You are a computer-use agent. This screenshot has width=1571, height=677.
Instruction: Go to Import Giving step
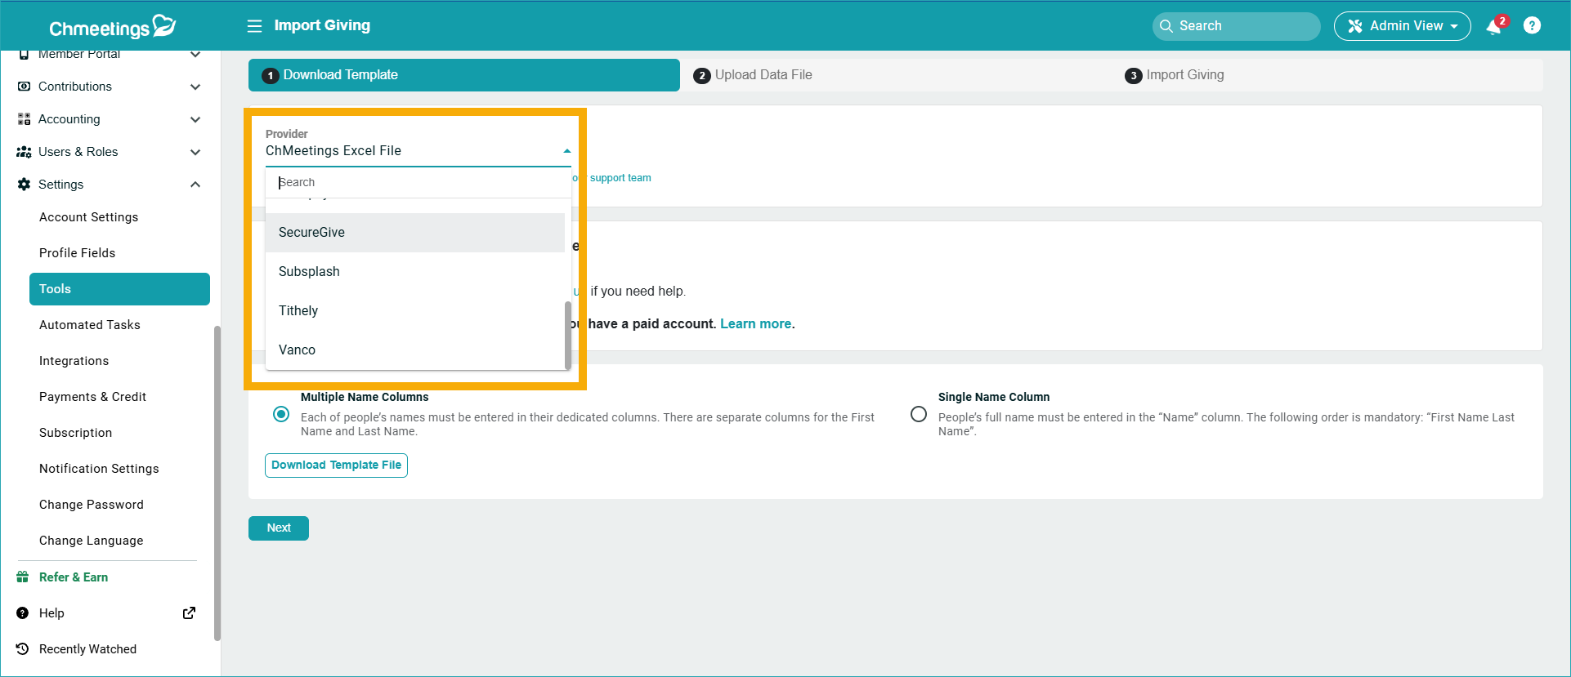(x=1327, y=75)
